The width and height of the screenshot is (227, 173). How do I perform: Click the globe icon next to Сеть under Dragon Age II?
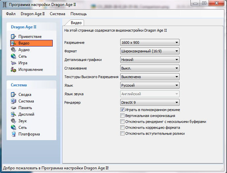[x=13, y=56]
